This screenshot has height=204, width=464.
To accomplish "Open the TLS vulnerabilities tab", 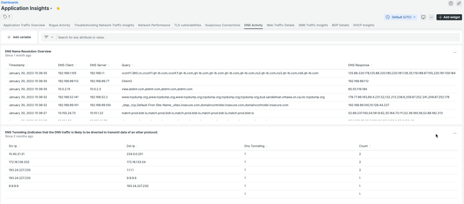I will click(x=188, y=25).
